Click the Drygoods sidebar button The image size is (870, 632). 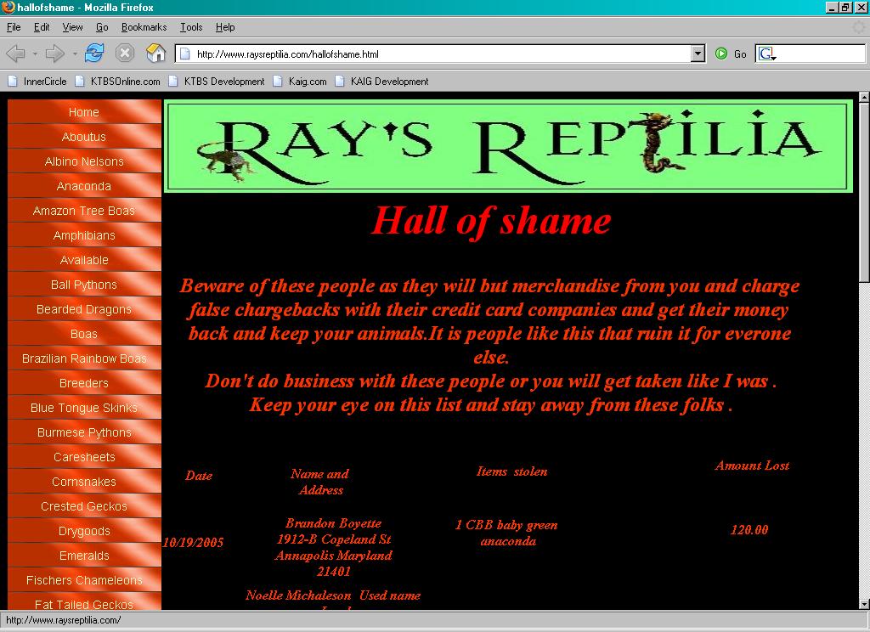tap(84, 530)
